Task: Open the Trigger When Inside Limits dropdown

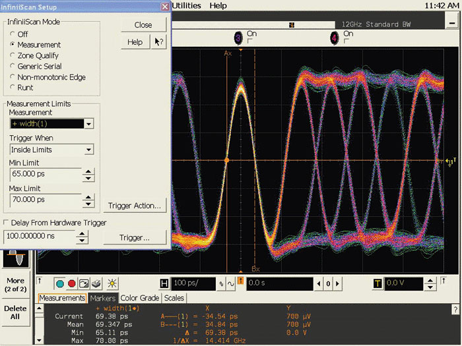Action: [x=88, y=150]
